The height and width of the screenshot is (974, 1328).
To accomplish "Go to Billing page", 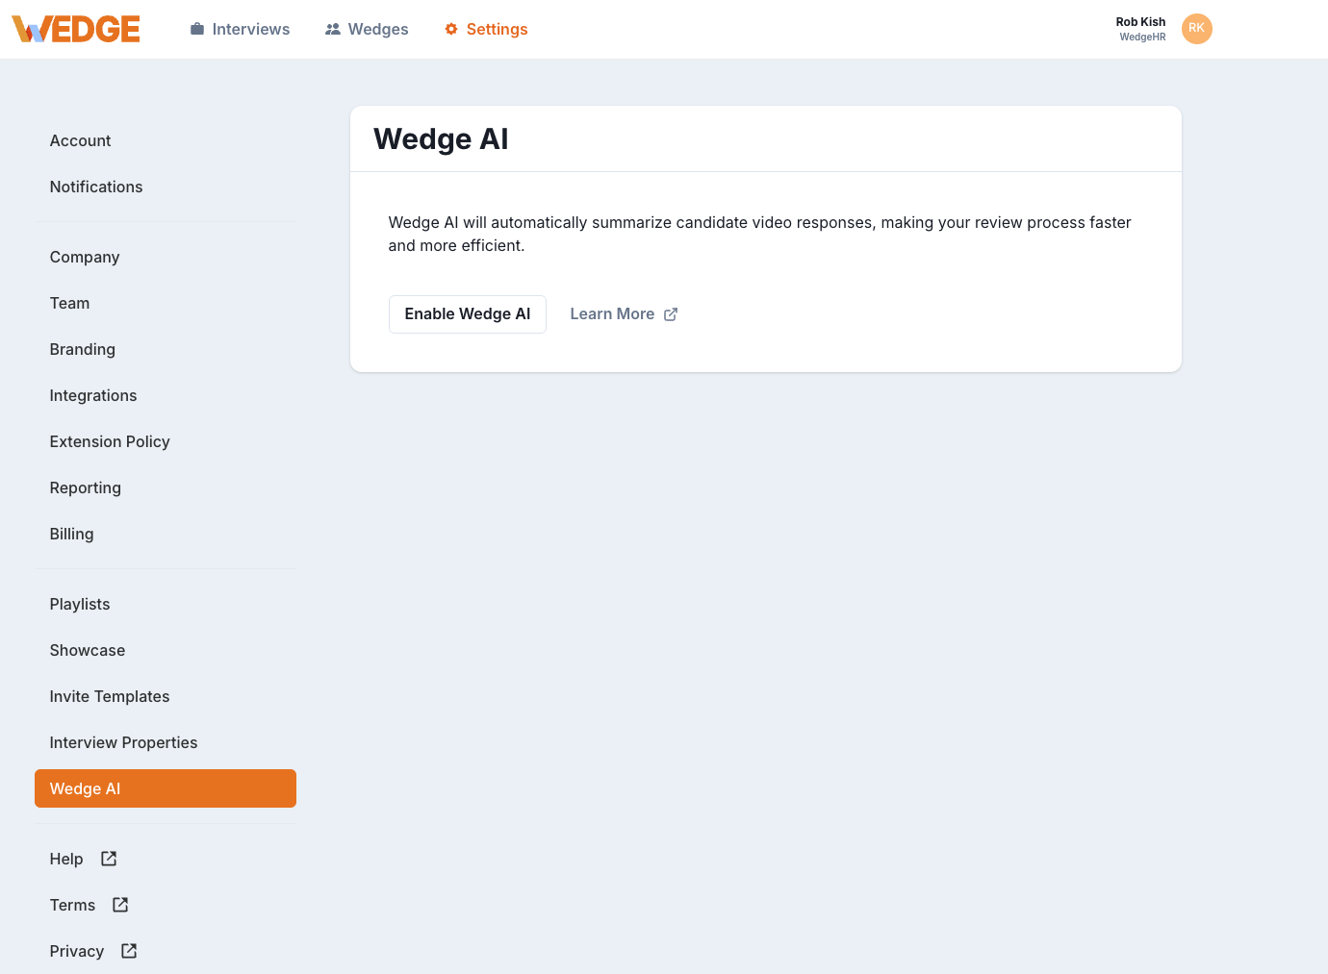I will click(166, 534).
